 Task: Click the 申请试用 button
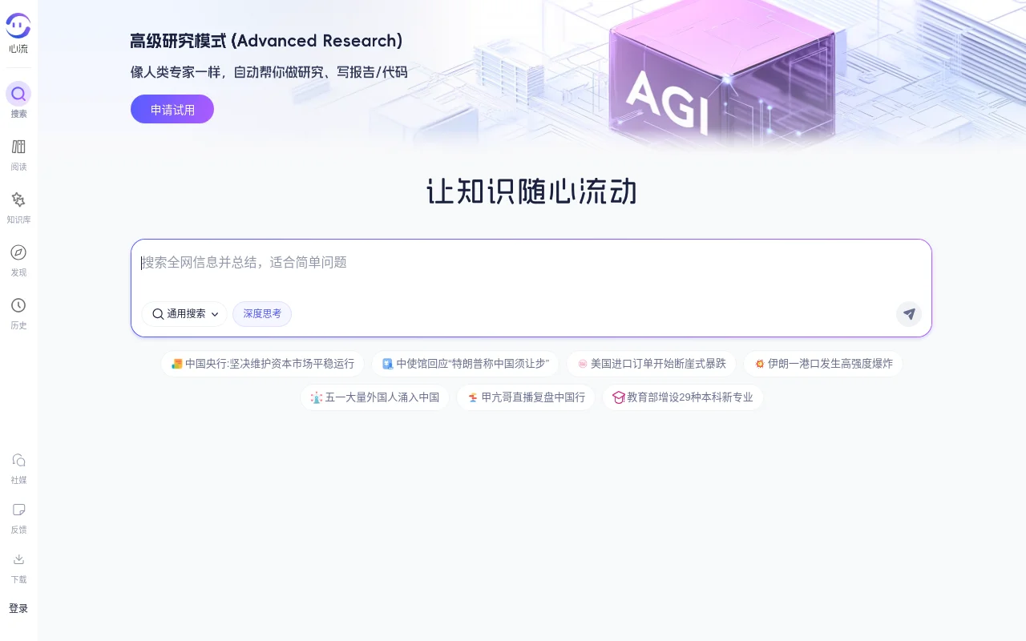[172, 109]
